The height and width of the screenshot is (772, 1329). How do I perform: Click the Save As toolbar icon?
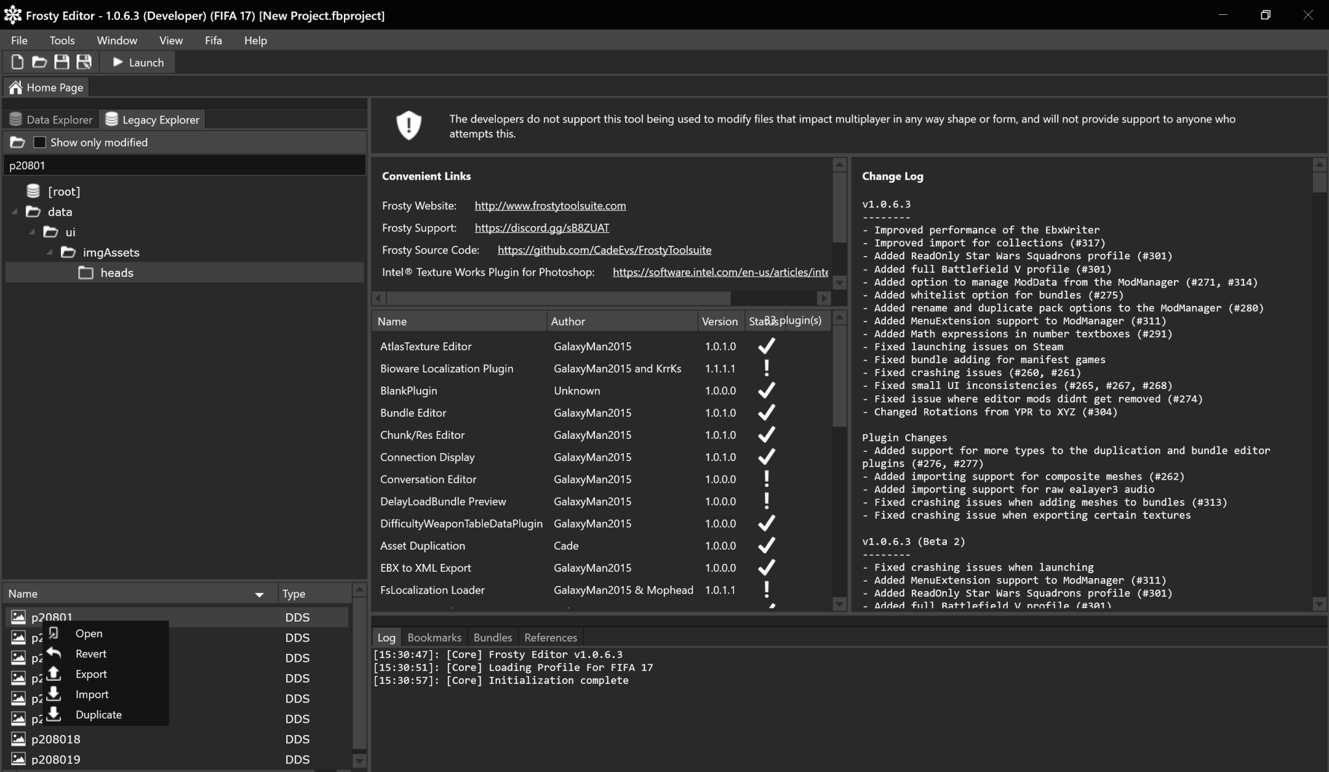coord(84,62)
